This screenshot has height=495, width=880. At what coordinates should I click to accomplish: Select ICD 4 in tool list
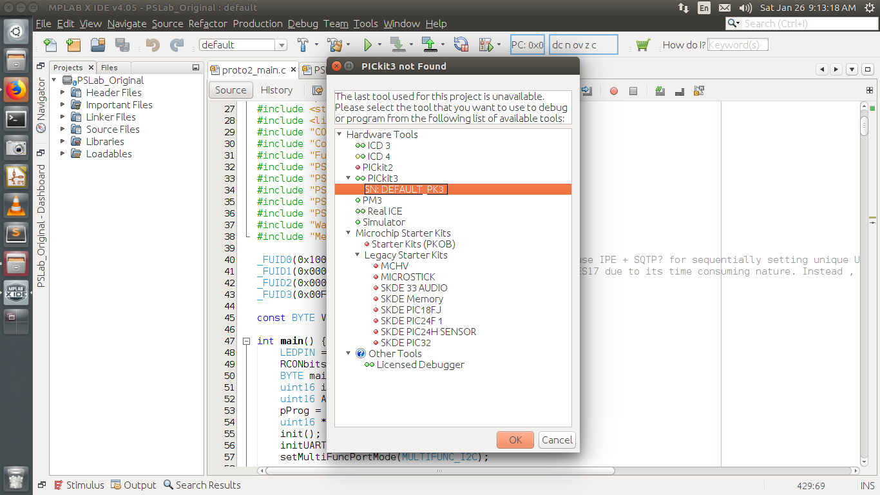pos(379,157)
